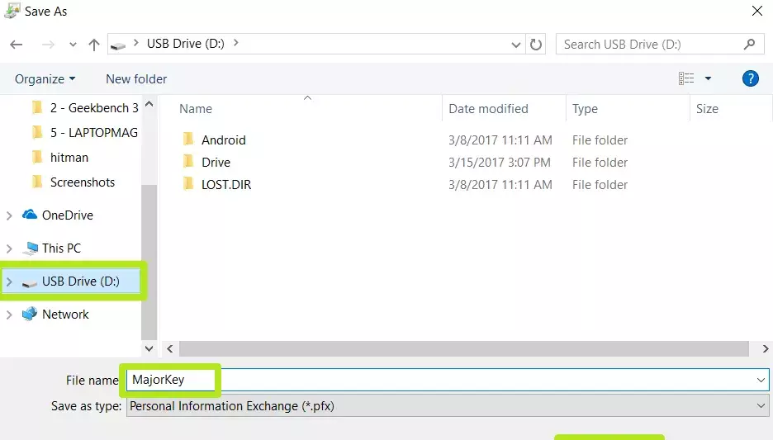Image resolution: width=773 pixels, height=440 pixels.
Task: Click New folder
Action: (x=136, y=78)
